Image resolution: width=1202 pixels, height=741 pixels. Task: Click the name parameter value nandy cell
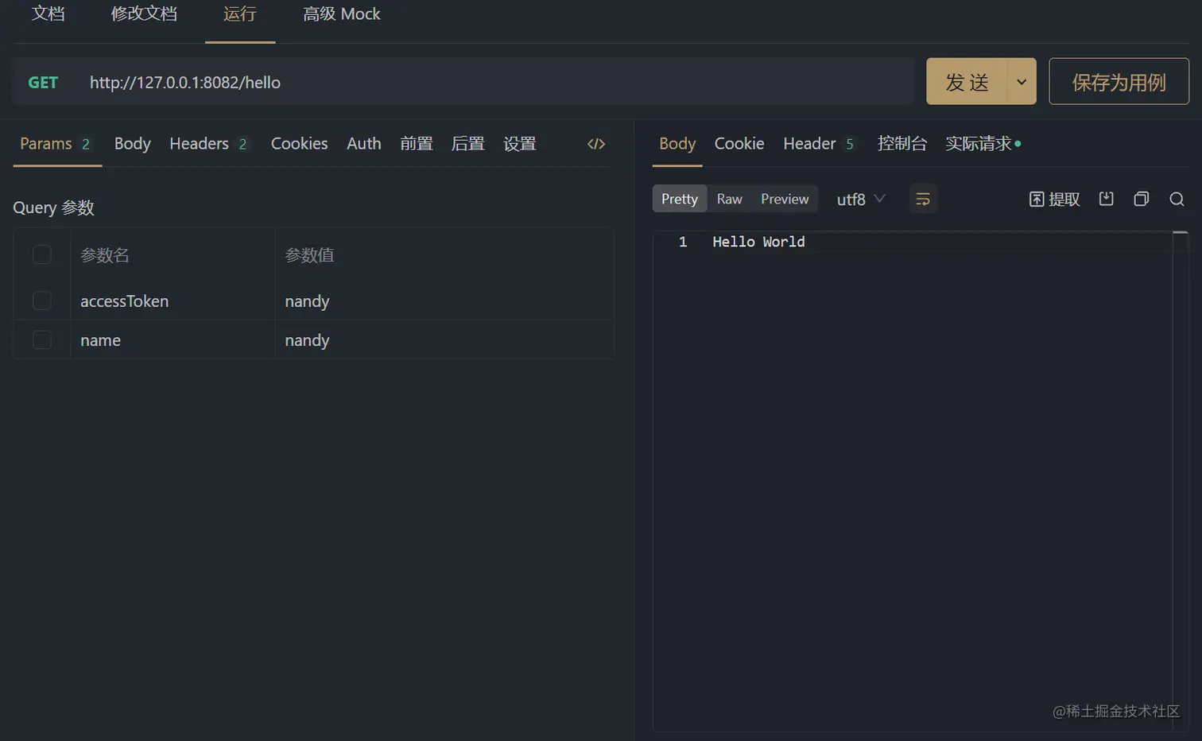(x=444, y=339)
